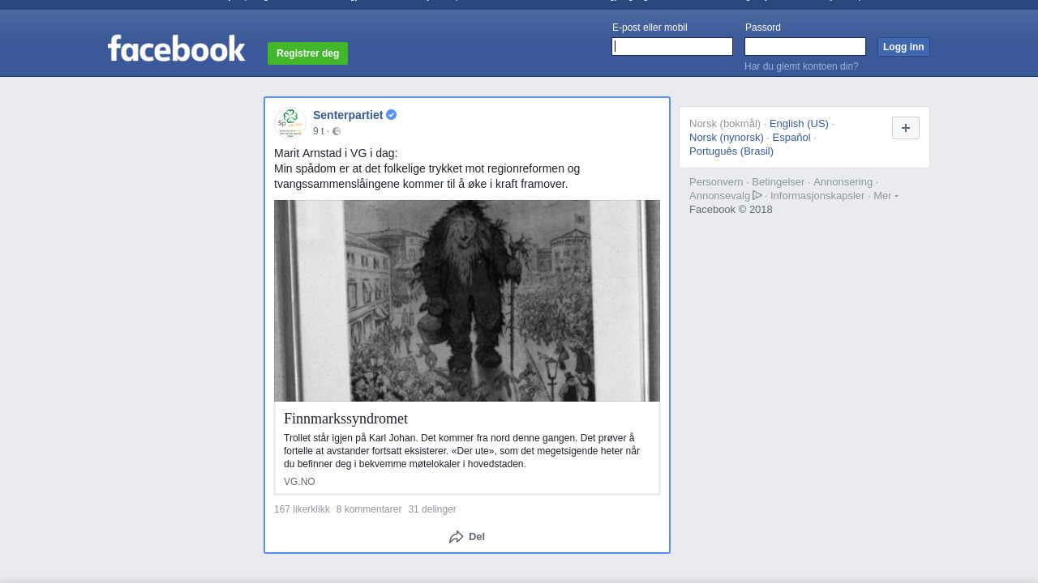Expand the Mer footer dropdown
Image resolution: width=1038 pixels, height=583 pixels.
(886, 196)
